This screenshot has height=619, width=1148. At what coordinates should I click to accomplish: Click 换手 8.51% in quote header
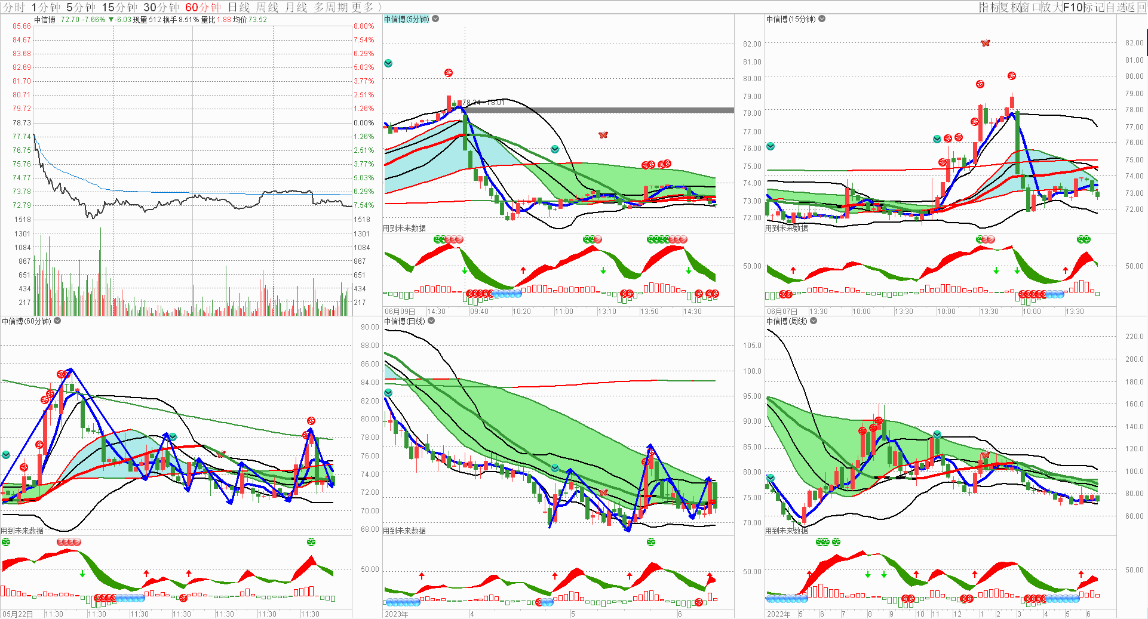point(181,20)
